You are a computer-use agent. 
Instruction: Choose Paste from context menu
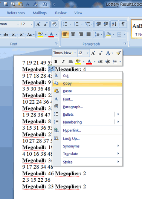tap(87, 91)
